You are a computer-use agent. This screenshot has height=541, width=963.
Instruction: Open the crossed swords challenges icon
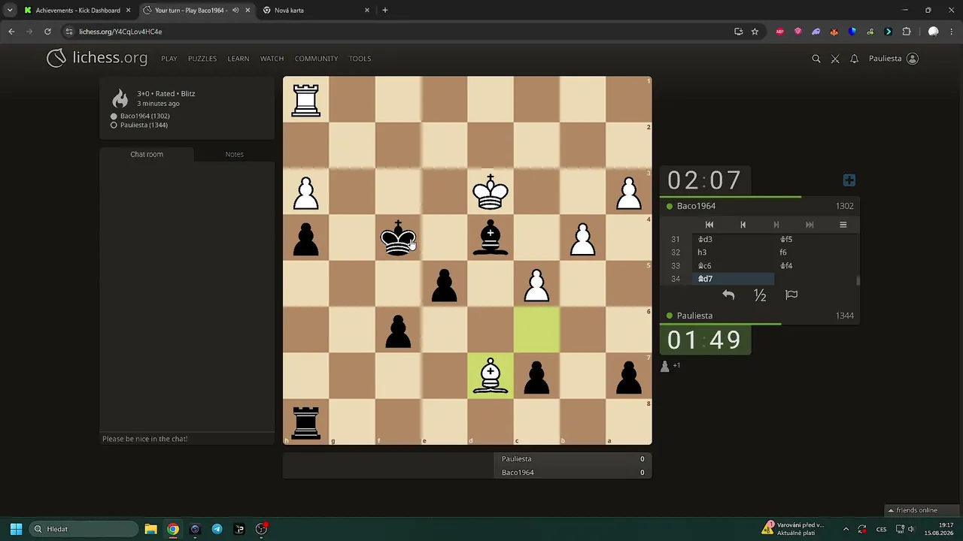click(835, 59)
